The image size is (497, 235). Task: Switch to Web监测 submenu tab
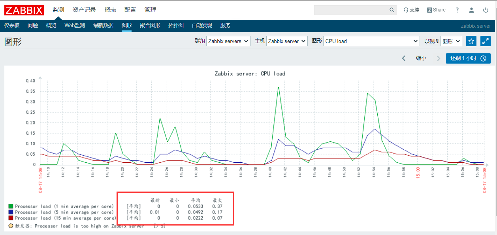click(75, 25)
